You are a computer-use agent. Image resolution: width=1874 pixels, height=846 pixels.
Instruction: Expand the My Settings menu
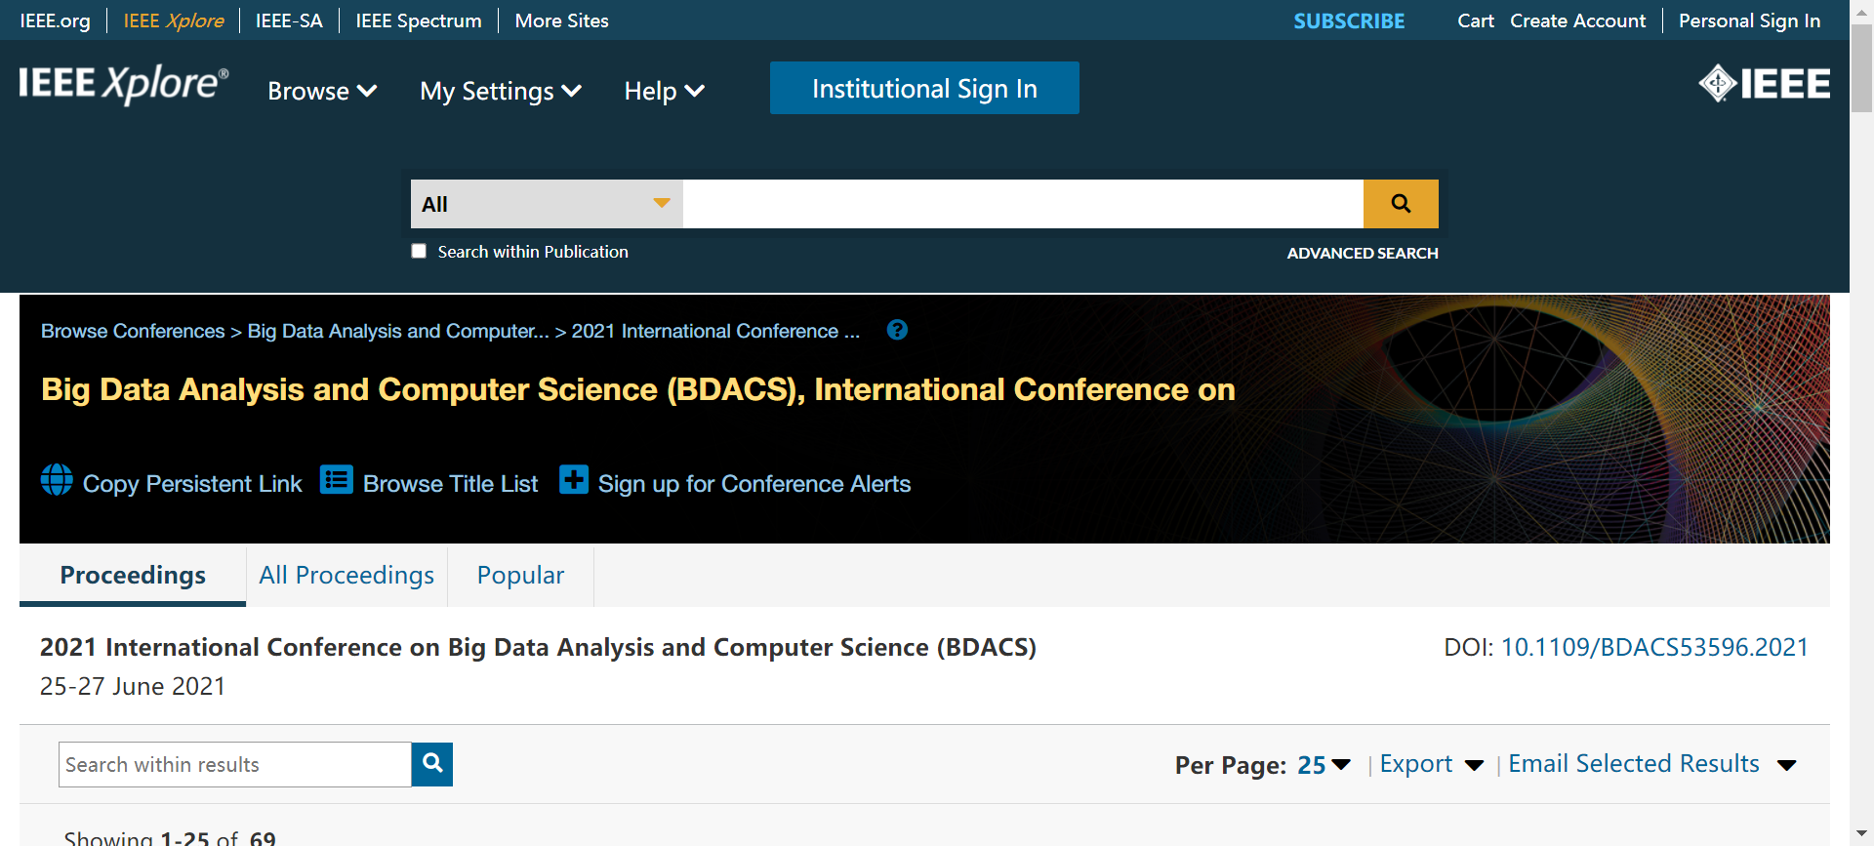(x=501, y=91)
